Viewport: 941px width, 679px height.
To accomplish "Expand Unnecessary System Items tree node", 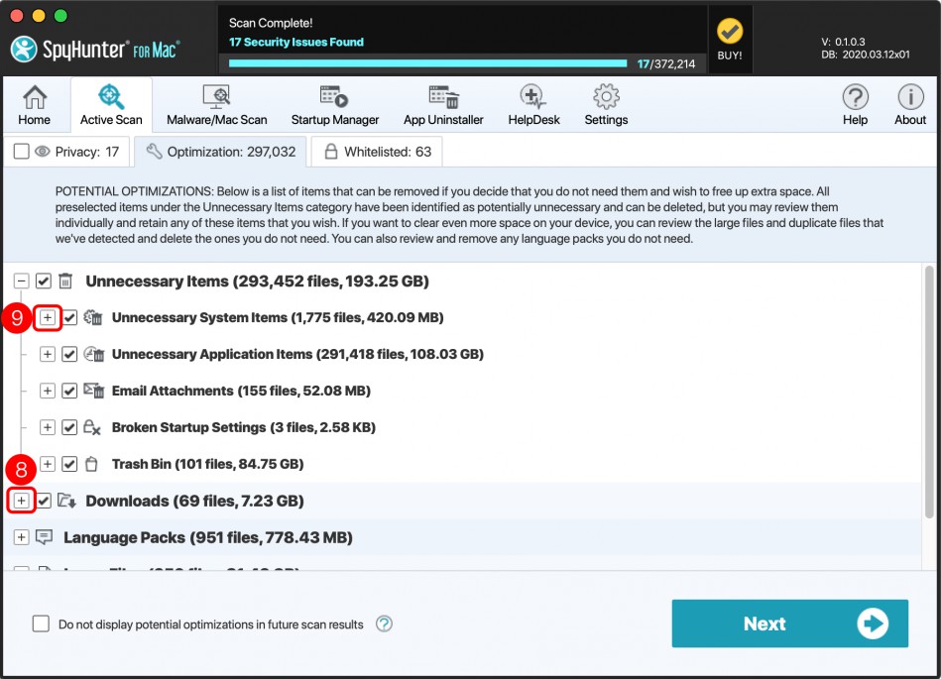I will [48, 317].
